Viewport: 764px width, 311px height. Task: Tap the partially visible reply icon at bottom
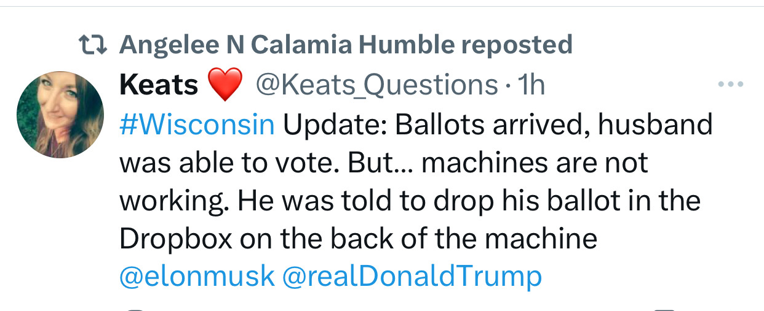pyautogui.click(x=135, y=309)
